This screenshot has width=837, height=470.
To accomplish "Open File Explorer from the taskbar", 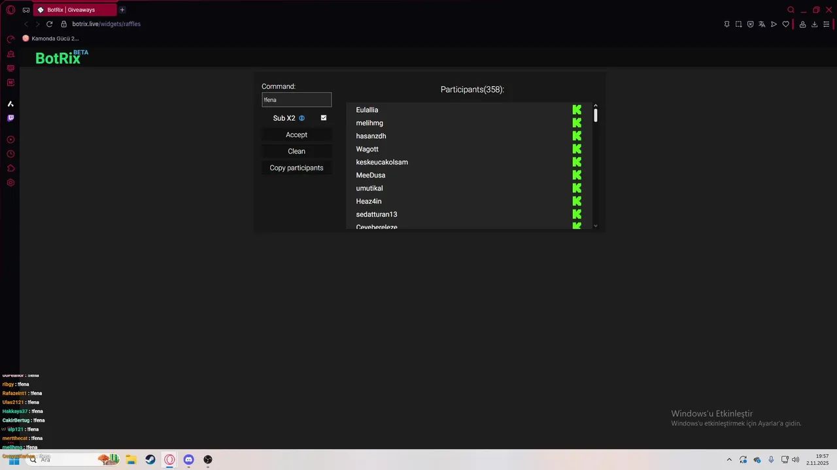I will (131, 460).
